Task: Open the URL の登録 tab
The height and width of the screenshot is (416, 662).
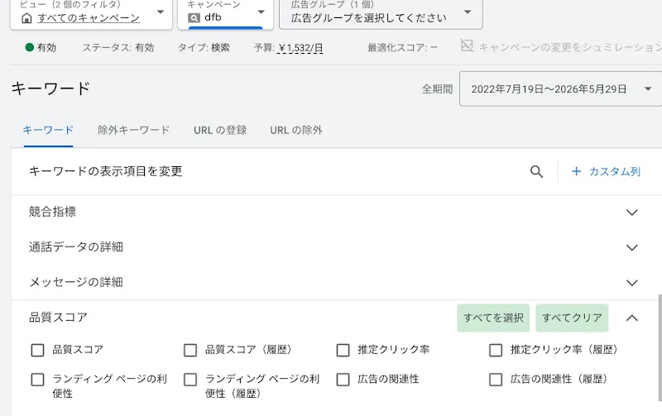Action: 220,130
